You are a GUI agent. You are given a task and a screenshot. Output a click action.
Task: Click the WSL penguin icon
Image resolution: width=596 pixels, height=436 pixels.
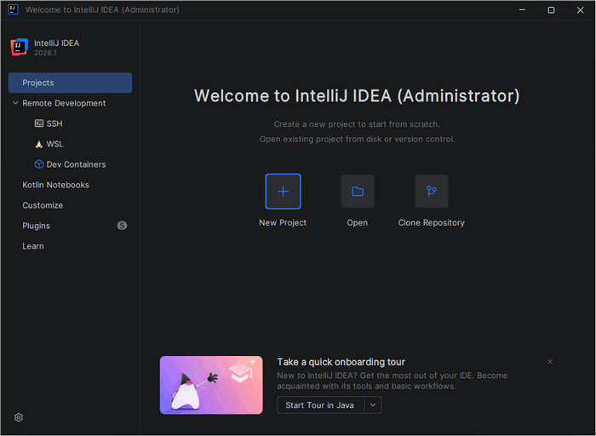(38, 144)
